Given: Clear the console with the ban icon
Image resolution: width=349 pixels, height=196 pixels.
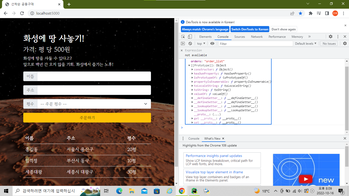Looking at the screenshot, I should coord(190,44).
